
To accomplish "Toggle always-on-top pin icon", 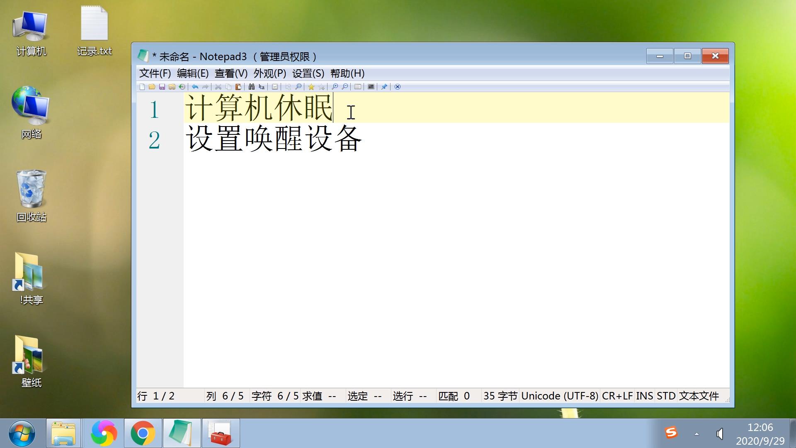I will 384,87.
